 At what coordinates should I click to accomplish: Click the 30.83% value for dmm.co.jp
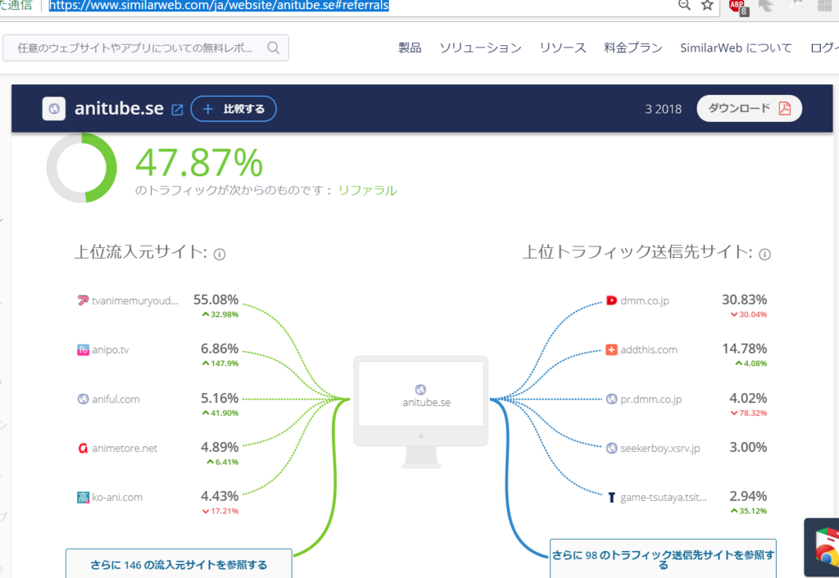pyautogui.click(x=744, y=300)
